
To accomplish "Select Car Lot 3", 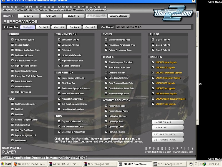I will pyautogui.click(x=59, y=27).
